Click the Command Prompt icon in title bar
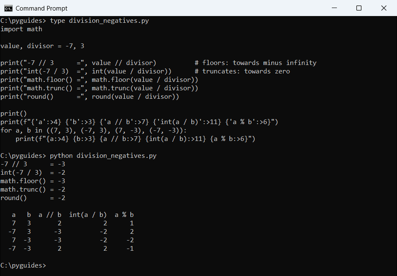The image size is (397, 276). click(x=8, y=8)
